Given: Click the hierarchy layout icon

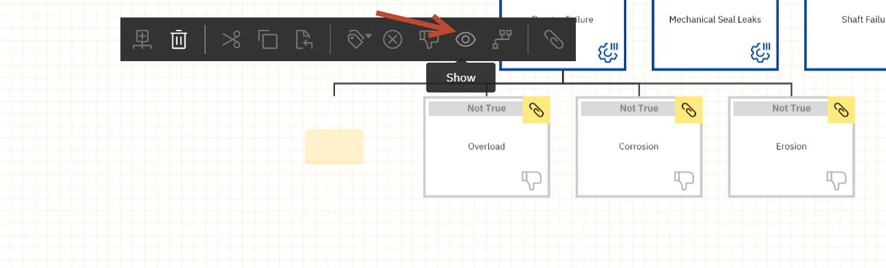Looking at the screenshot, I should tap(502, 39).
